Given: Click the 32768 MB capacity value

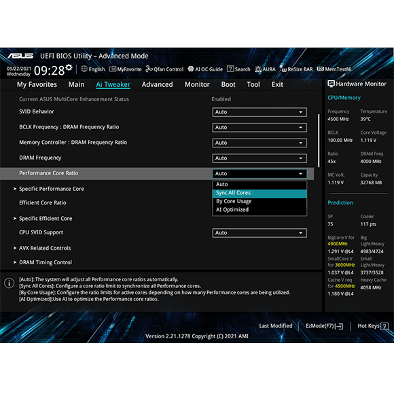Looking at the screenshot, I should coord(371,183).
